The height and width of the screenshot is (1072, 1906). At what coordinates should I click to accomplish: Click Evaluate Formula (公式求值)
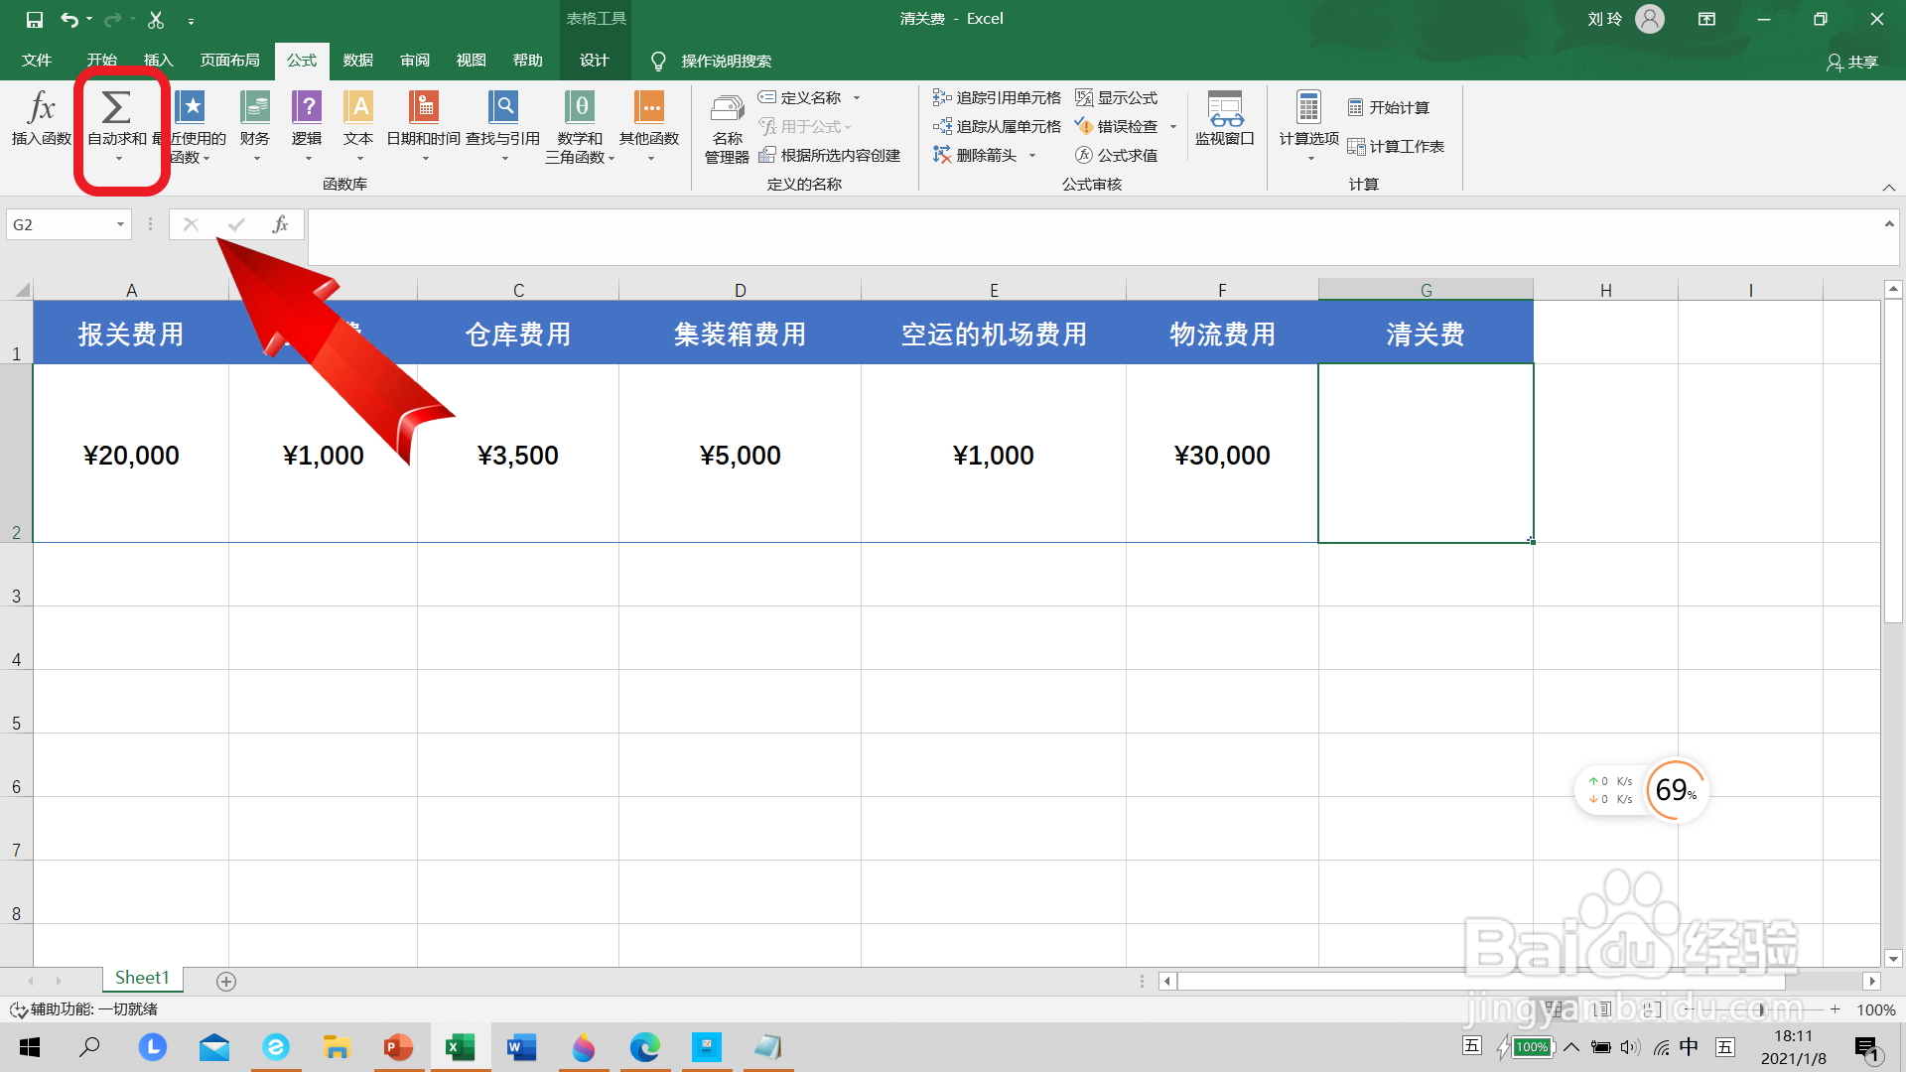click(1117, 155)
